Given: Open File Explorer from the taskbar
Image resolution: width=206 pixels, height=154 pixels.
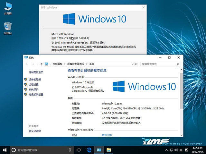Looking at the screenshot, I should [x=109, y=150].
